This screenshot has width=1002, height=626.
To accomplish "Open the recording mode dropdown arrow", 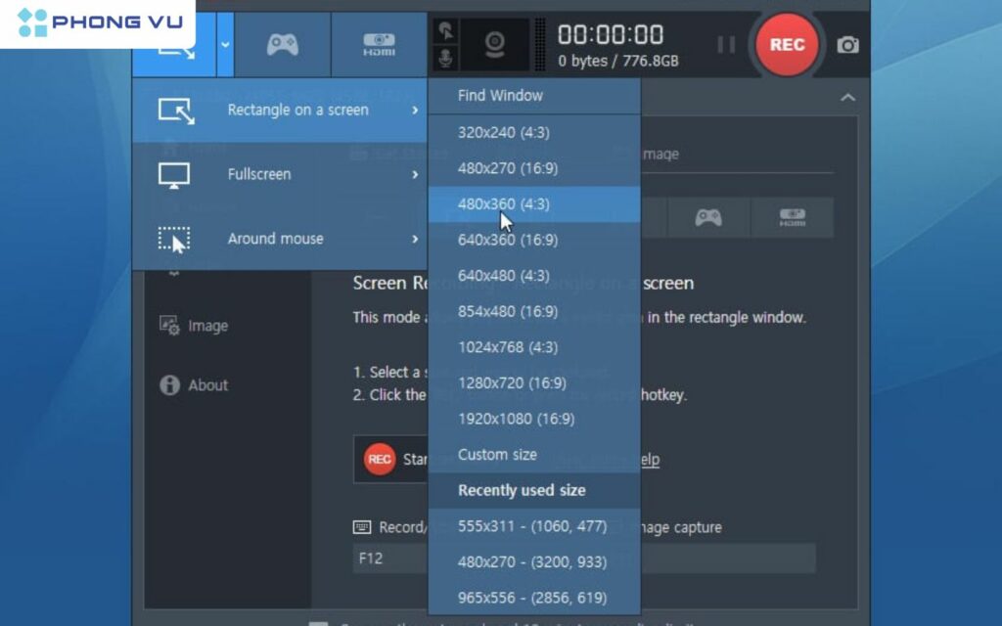I will [225, 44].
